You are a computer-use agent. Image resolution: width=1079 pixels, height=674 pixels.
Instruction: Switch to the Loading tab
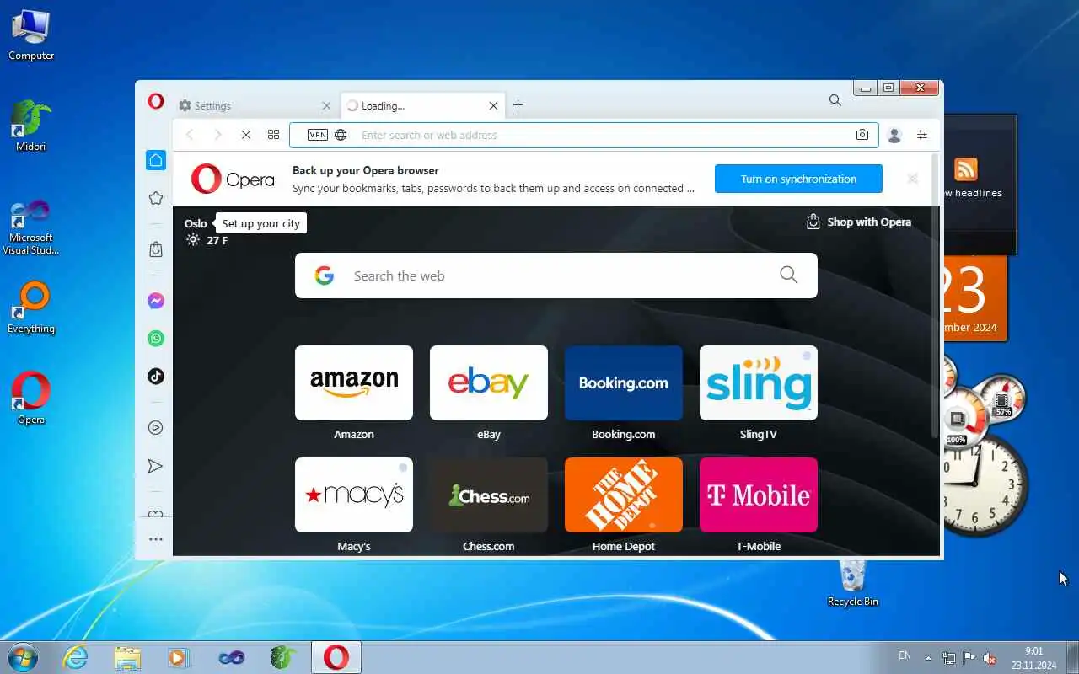(423, 106)
